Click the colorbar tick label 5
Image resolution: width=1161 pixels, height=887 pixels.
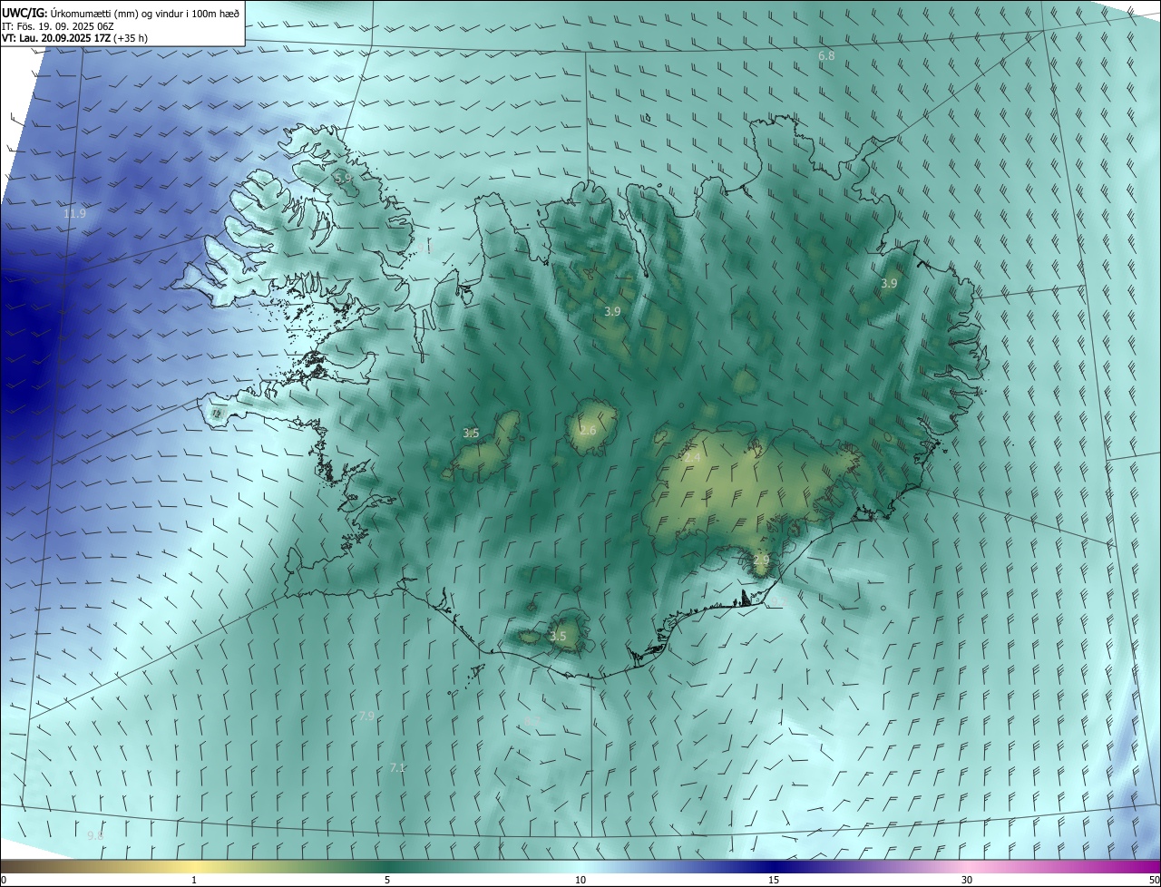387,880
